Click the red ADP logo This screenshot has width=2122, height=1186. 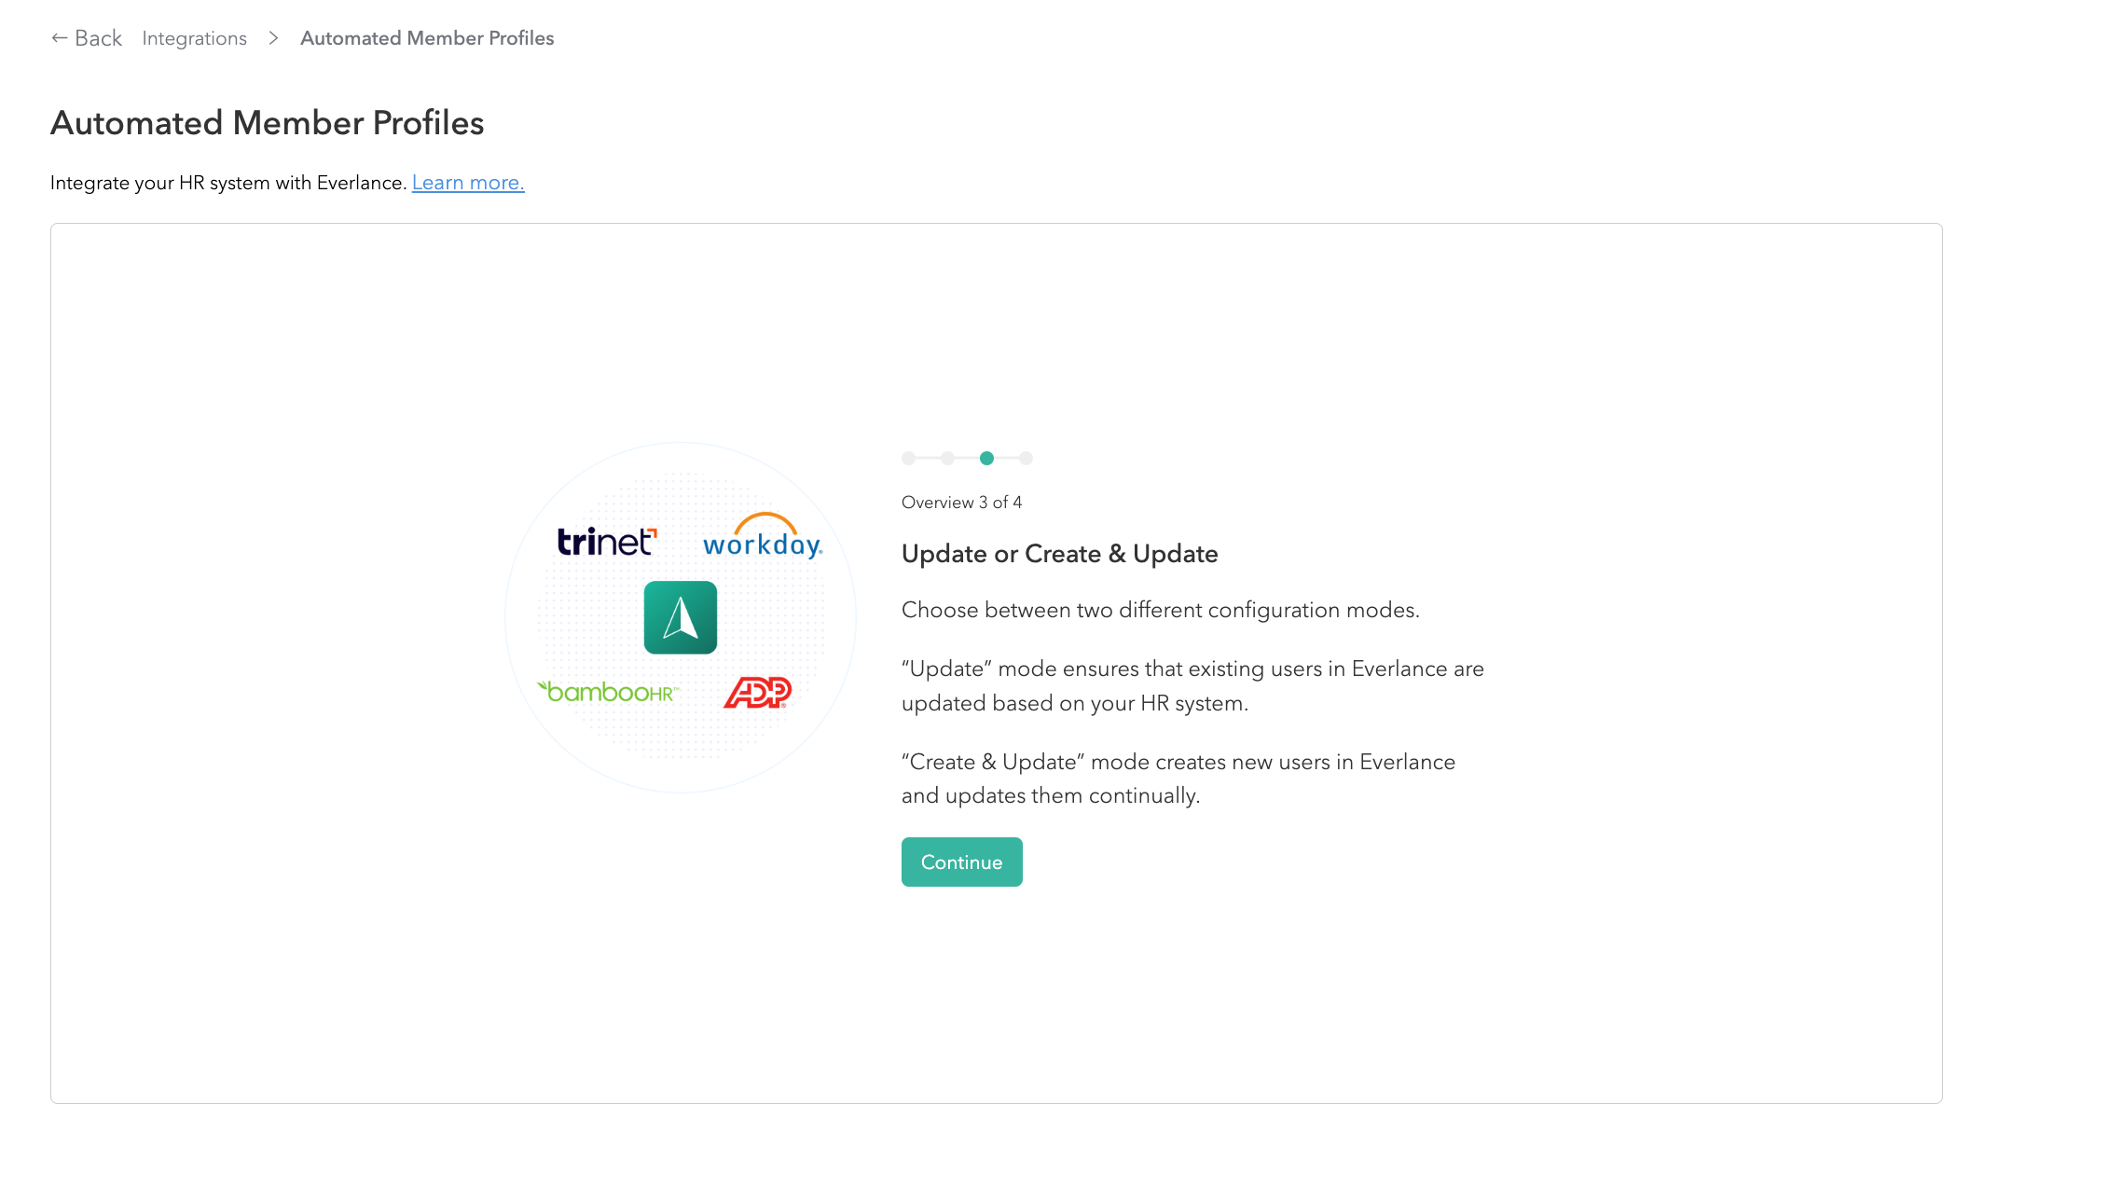758,693
